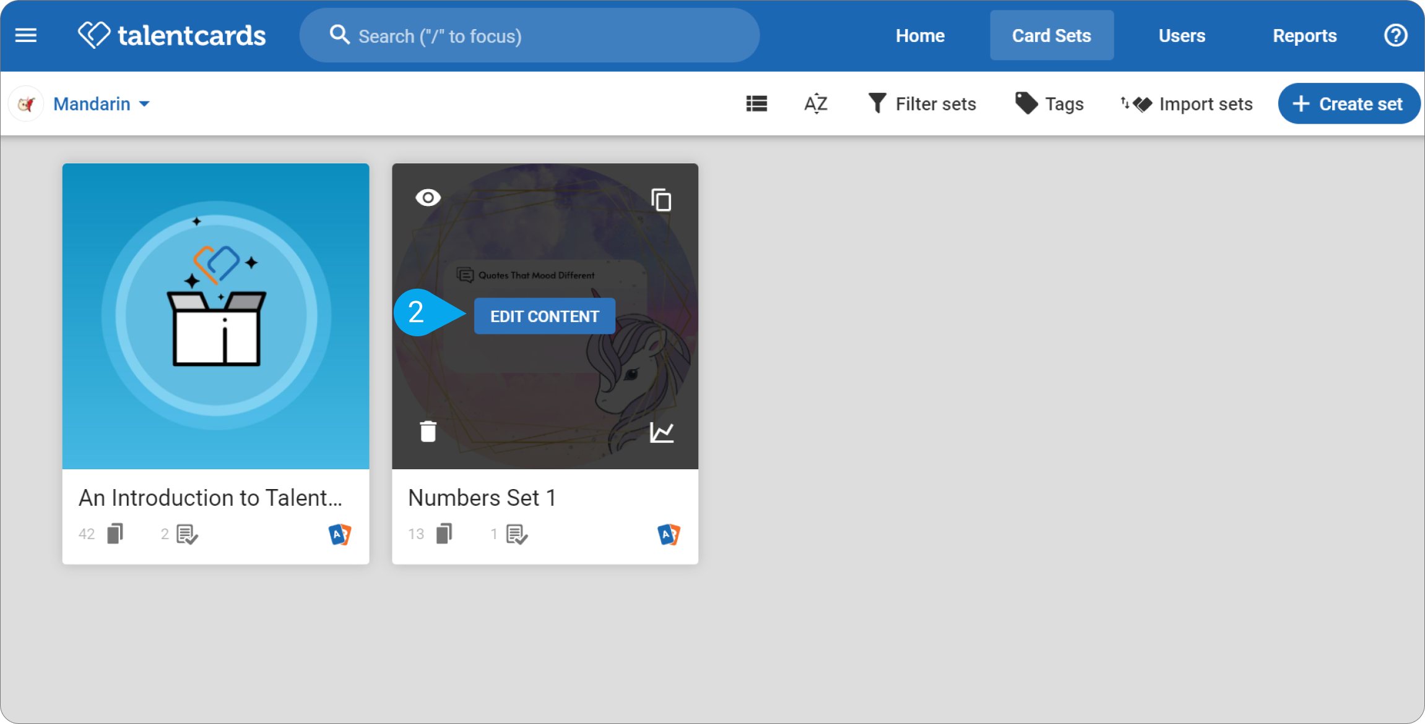Screen dimensions: 1425x724
Task: Click the EDIT CONTENT button
Action: 544,316
